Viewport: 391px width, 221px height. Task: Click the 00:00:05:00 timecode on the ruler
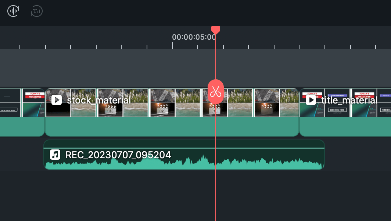point(194,37)
